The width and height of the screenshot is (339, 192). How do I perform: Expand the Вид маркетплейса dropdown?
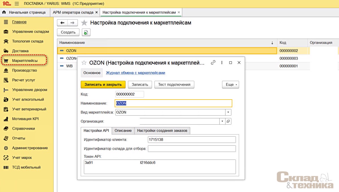coord(228,112)
